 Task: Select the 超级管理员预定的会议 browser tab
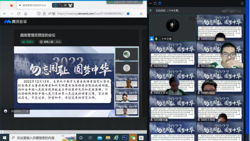click(x=34, y=5)
